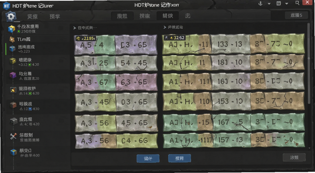Image resolution: width=315 pixels, height=173 pixels.
Task: Click the blue HT hexagon logo
Action: click(6, 6)
